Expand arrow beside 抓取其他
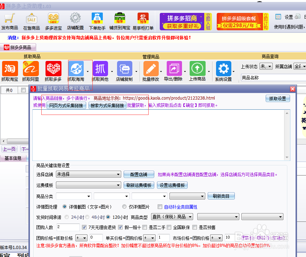306x257 pixels. (112, 71)
